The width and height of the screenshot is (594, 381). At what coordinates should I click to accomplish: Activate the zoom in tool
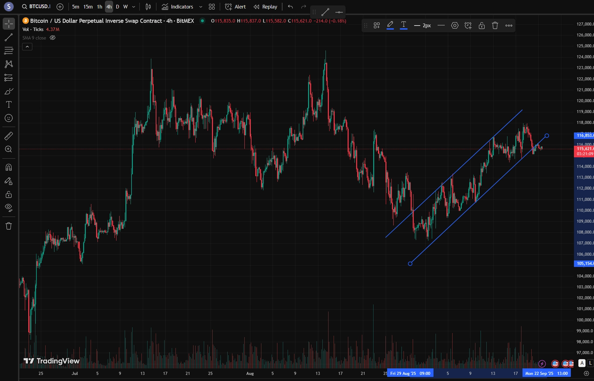9,149
